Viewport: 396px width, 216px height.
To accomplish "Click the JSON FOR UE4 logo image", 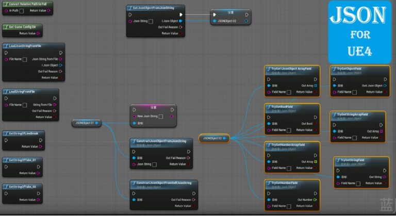I will click(x=359, y=32).
